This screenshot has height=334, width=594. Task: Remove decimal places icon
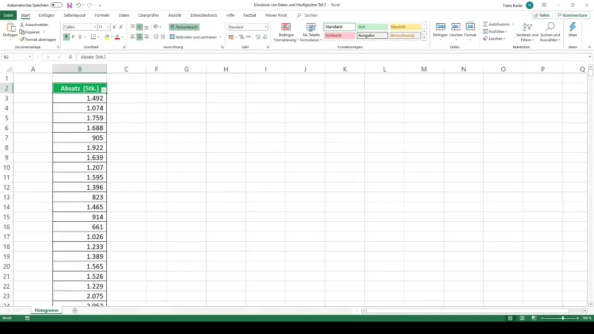(265, 37)
